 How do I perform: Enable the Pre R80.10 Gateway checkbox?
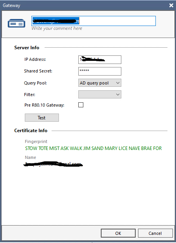click(81, 105)
